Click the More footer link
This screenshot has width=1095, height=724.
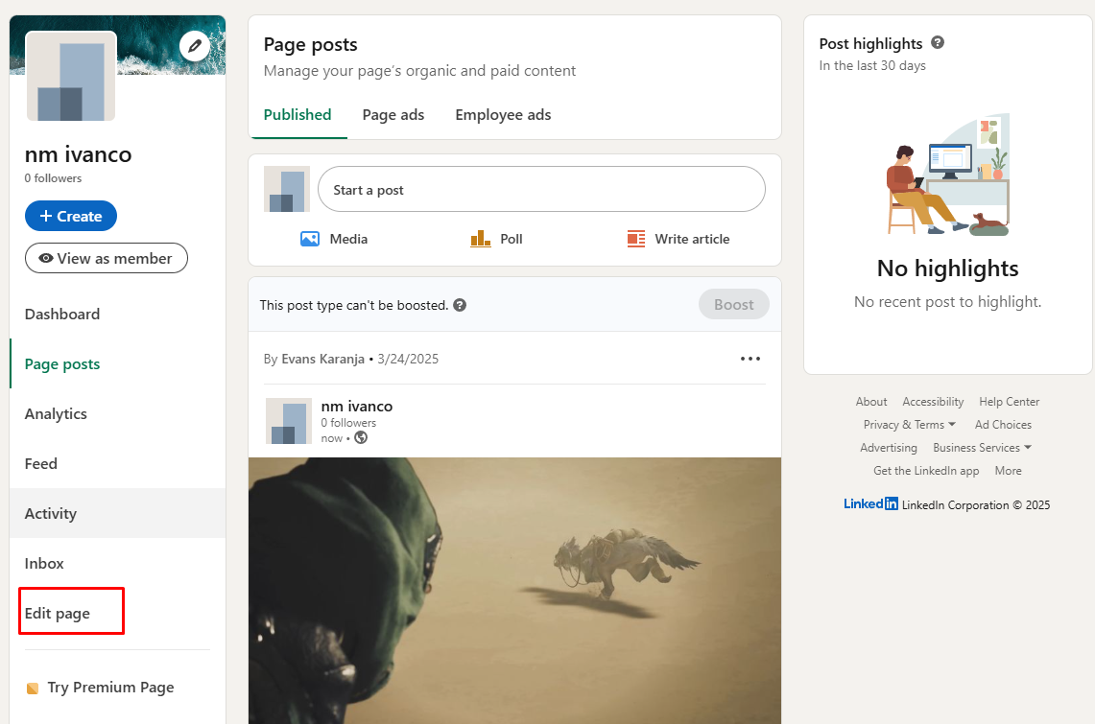point(1008,470)
